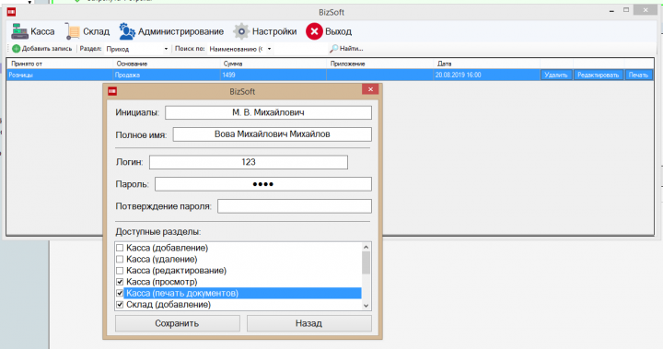
Task: Click the Инициалы input field
Action: pos(268,112)
